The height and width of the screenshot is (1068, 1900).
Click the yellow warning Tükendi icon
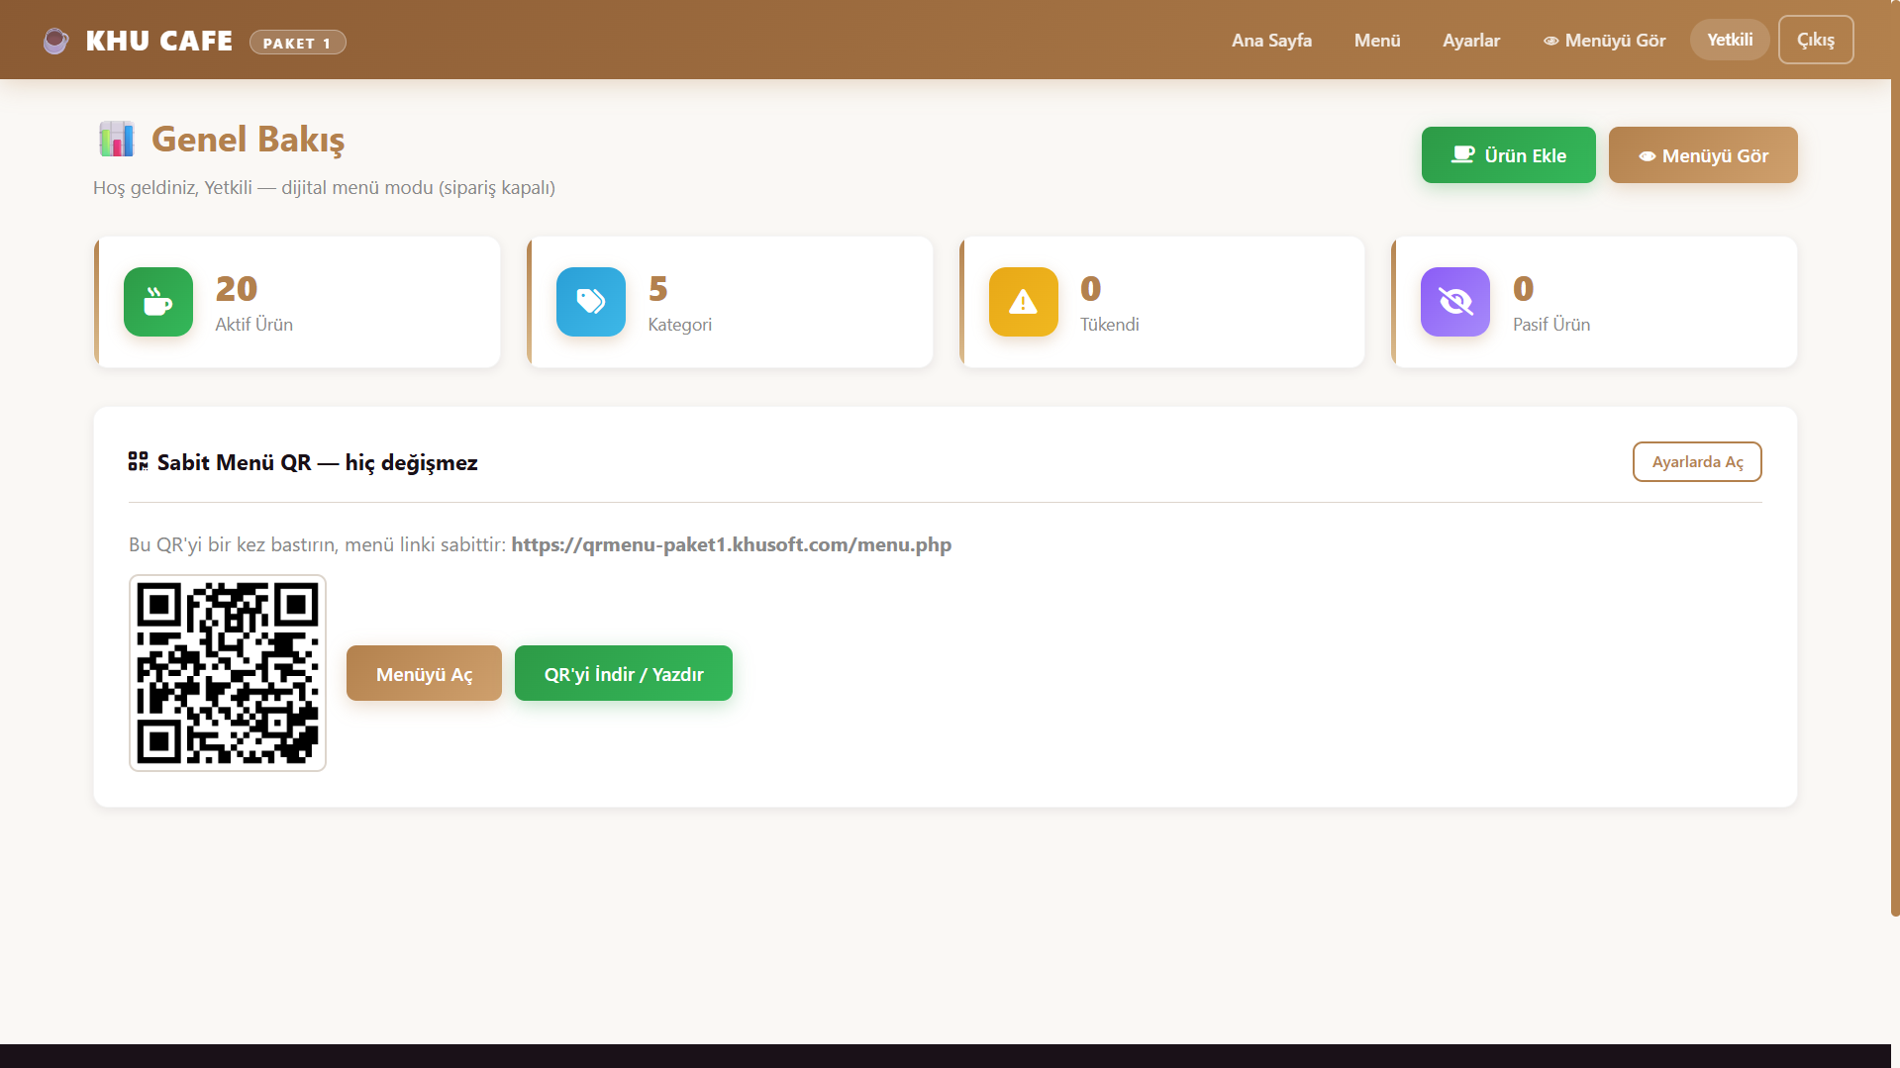(1024, 302)
